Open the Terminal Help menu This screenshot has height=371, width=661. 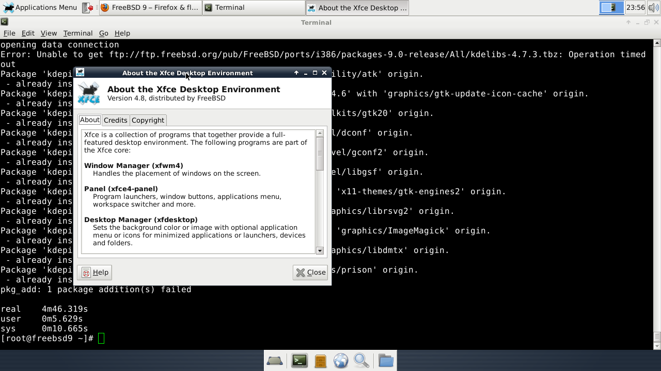[122, 33]
